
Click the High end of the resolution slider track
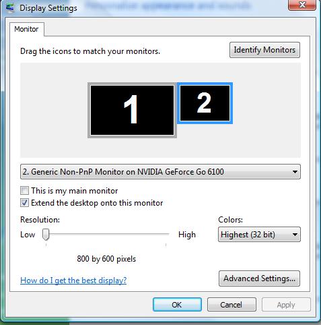[166, 234]
